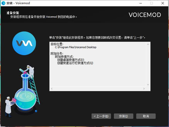Image resolution: width=169 pixels, height=127 pixels.
Task: Click the 创建快速运行栏快捷方式(Q) line
Action: coord(75,63)
